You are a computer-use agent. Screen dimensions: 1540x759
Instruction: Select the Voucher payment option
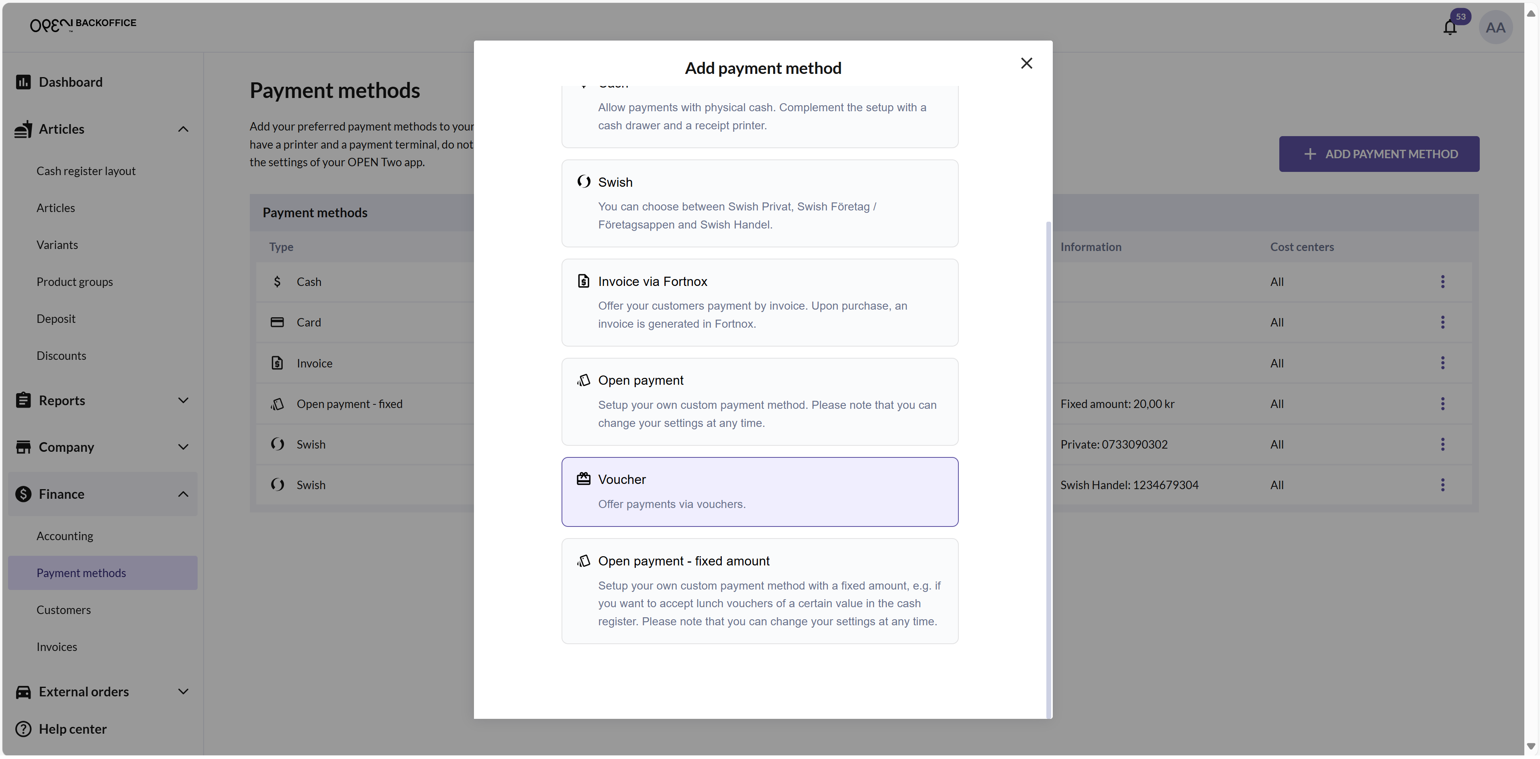[x=759, y=492]
